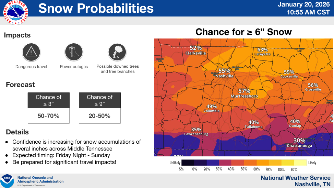The height and width of the screenshot is (188, 334).
Task: Click the 35% Lawrenceburg map label
Action: click(196, 132)
